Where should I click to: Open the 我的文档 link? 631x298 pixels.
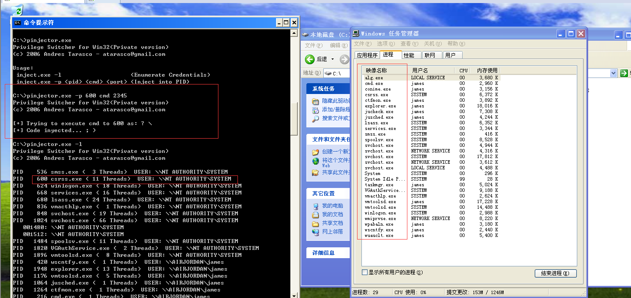tap(332, 214)
